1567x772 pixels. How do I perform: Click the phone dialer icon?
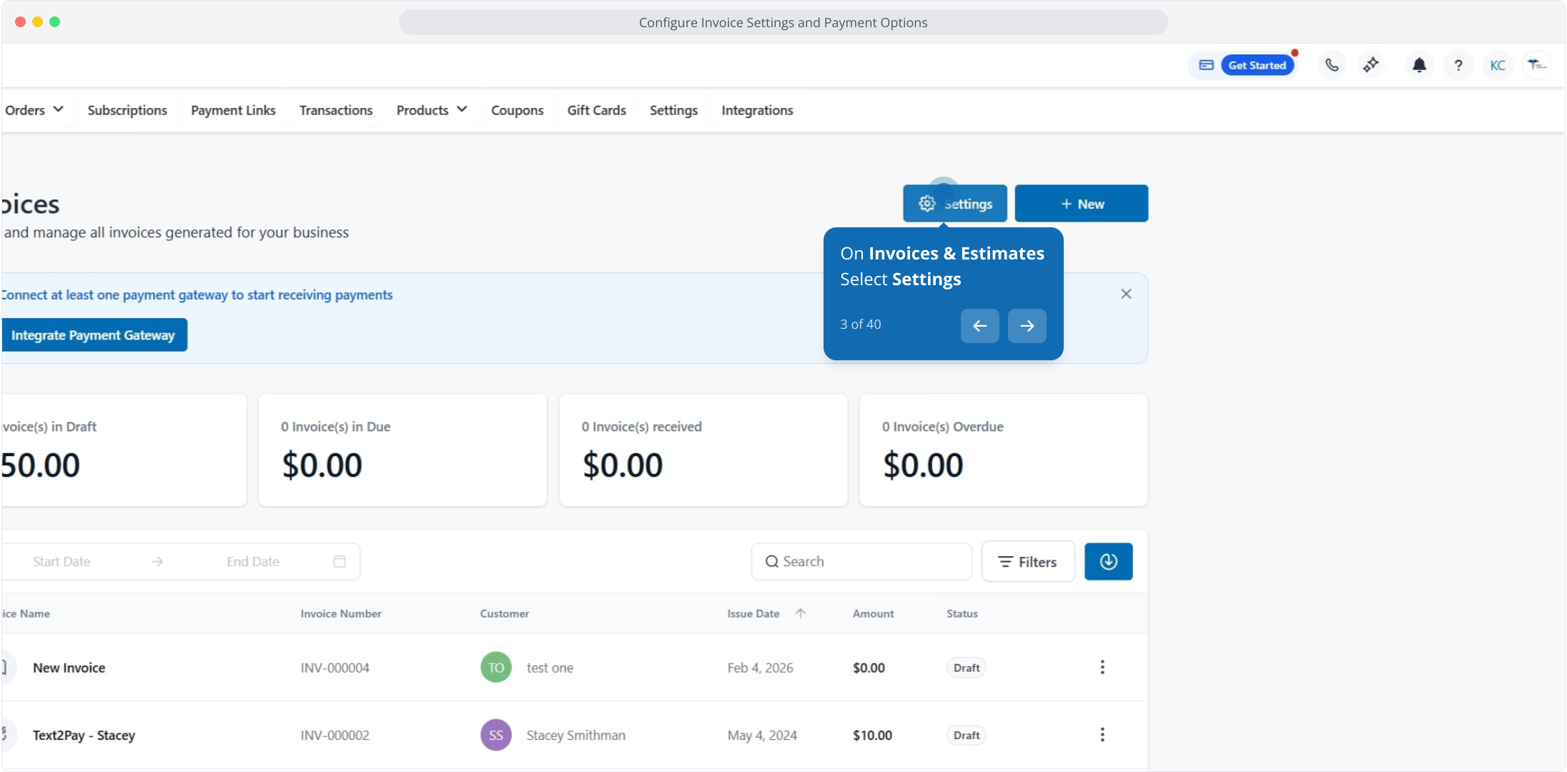pos(1332,65)
